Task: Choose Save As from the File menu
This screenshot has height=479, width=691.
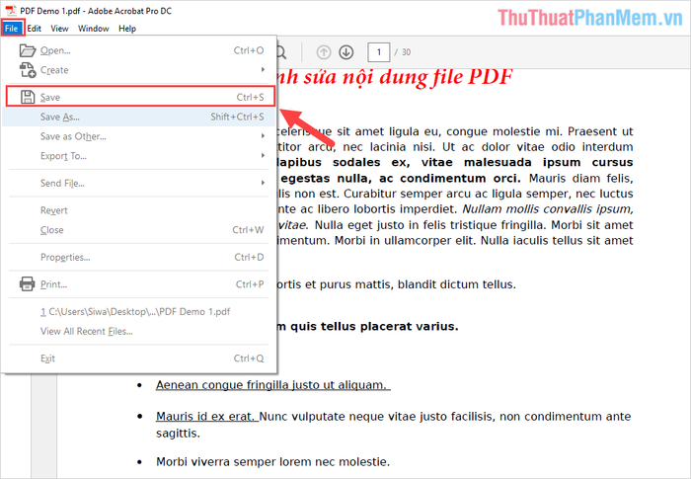Action: [59, 117]
